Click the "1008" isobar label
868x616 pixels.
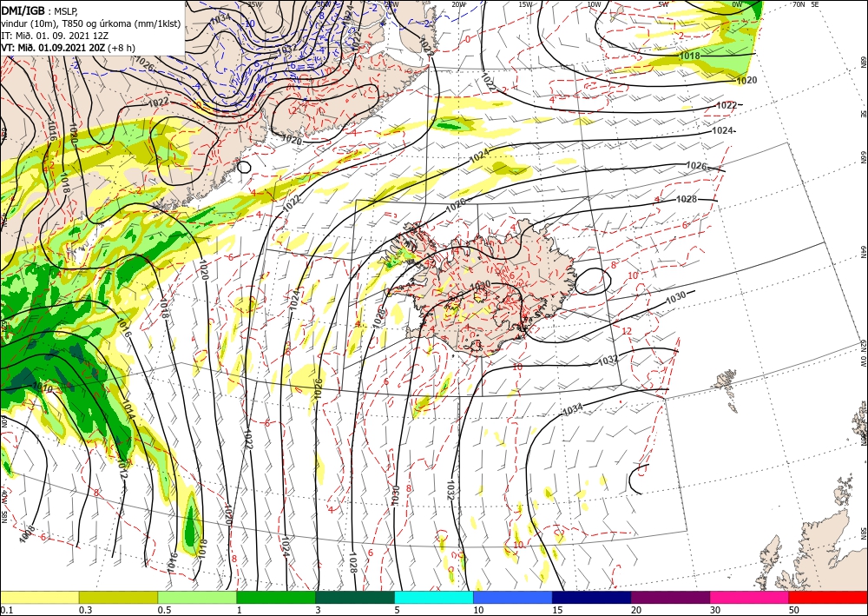[x=27, y=534]
